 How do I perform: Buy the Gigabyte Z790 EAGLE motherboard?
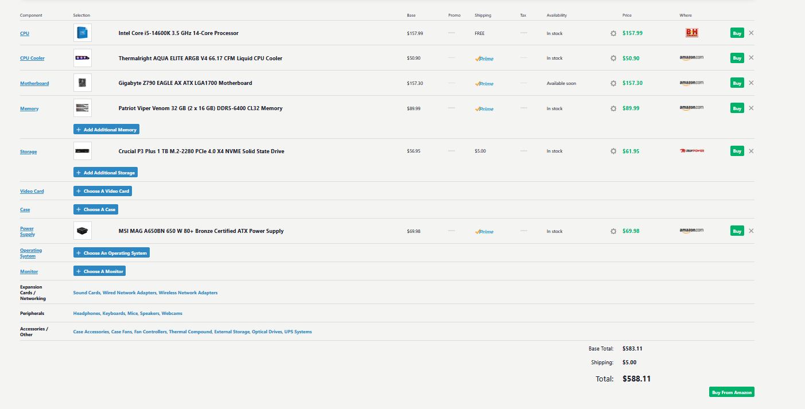click(x=737, y=83)
